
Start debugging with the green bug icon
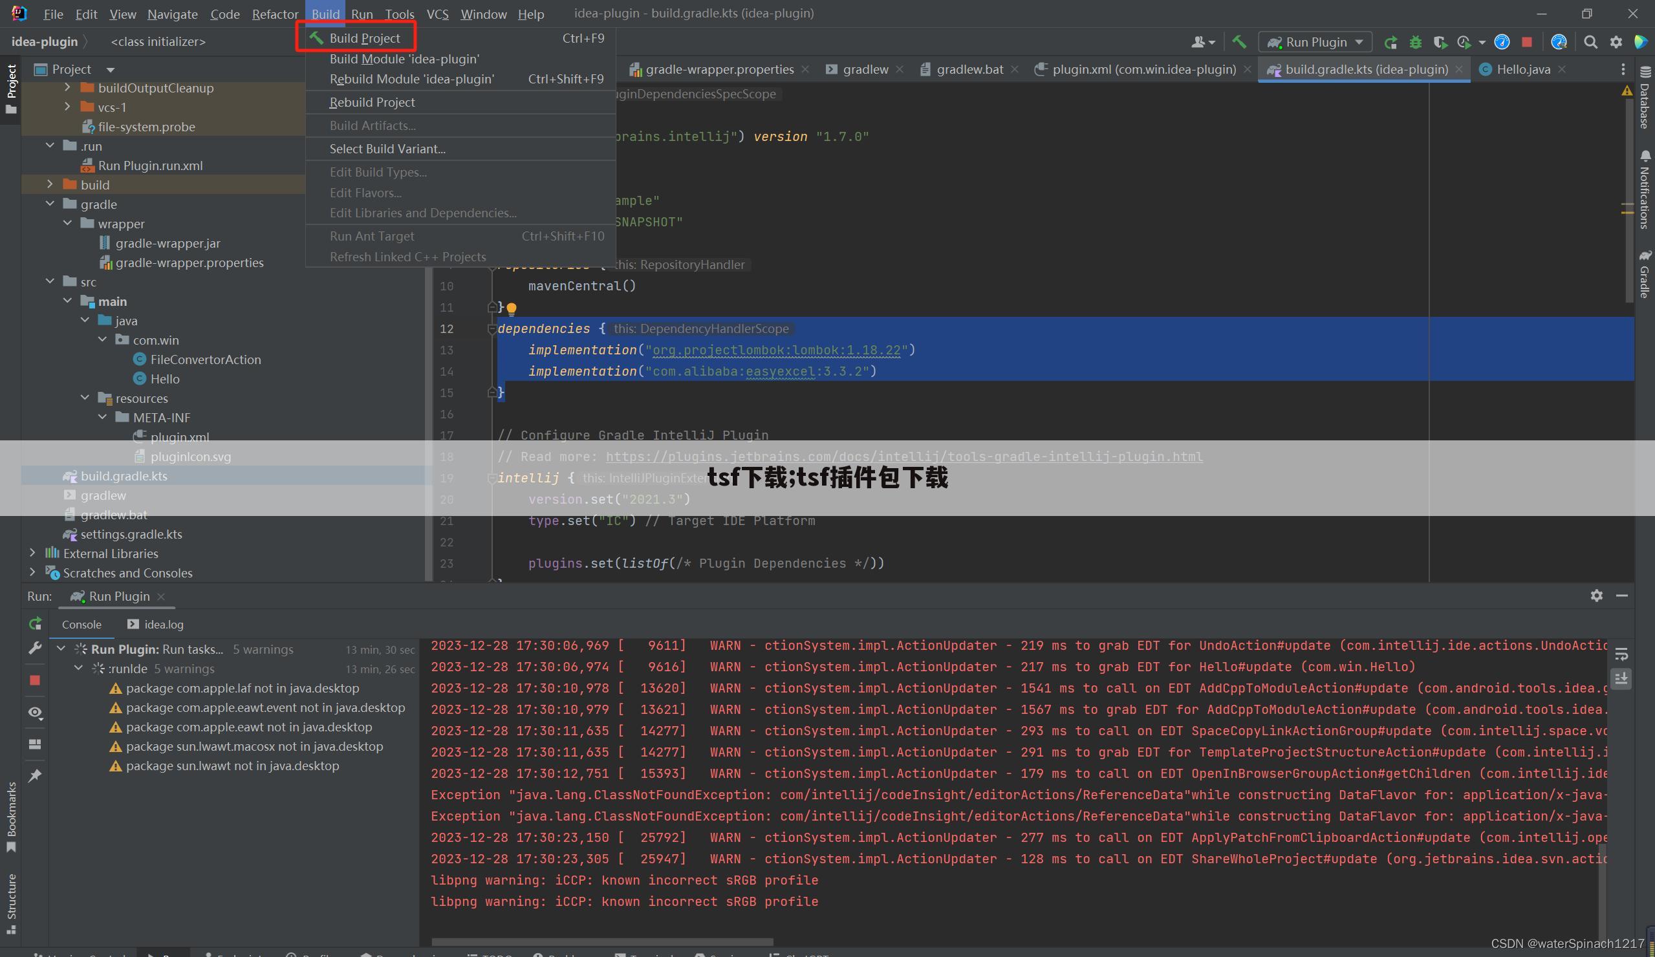coord(1415,42)
